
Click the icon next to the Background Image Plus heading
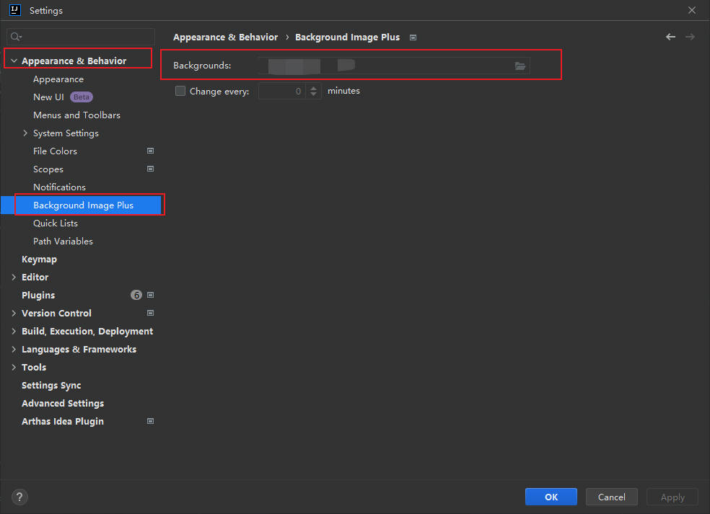413,37
